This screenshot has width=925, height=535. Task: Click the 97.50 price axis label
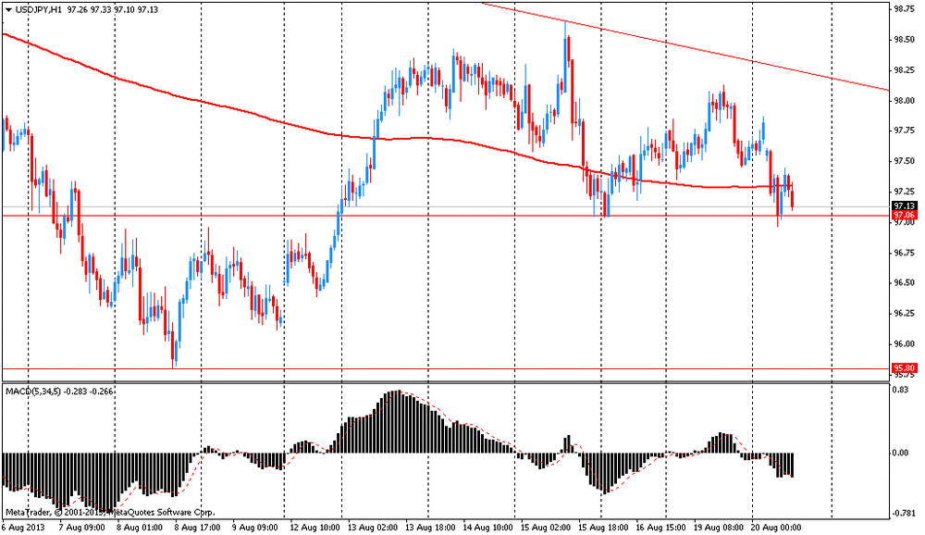coord(905,161)
